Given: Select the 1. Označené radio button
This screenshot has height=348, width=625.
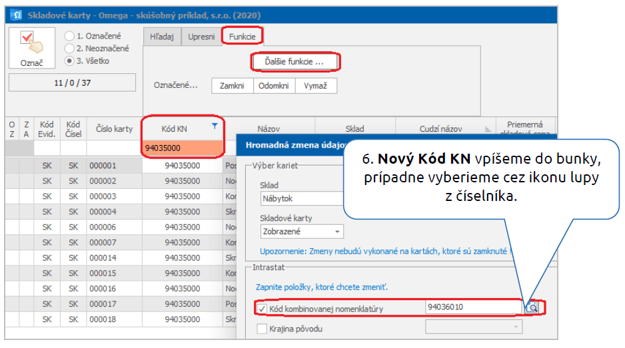Looking at the screenshot, I should point(69,36).
